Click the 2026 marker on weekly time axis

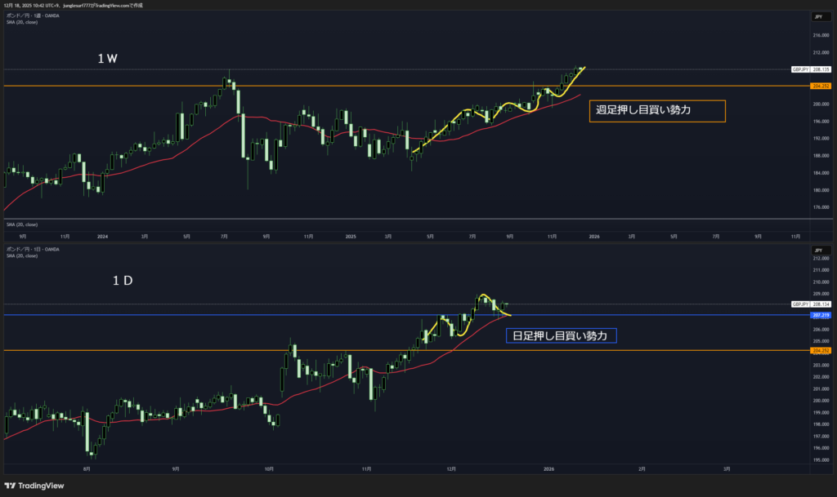click(593, 236)
